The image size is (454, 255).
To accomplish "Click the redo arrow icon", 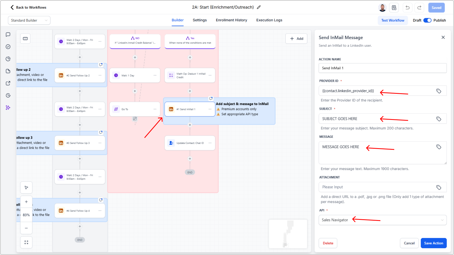I will coord(419,7).
